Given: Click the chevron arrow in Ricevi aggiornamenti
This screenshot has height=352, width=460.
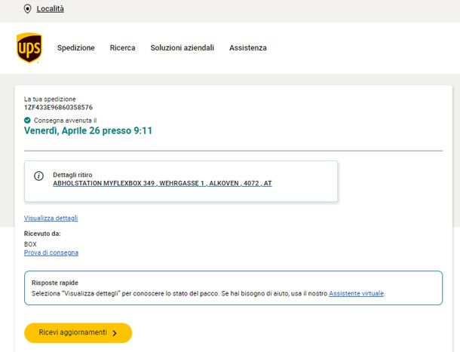Looking at the screenshot, I should pyautogui.click(x=115, y=333).
